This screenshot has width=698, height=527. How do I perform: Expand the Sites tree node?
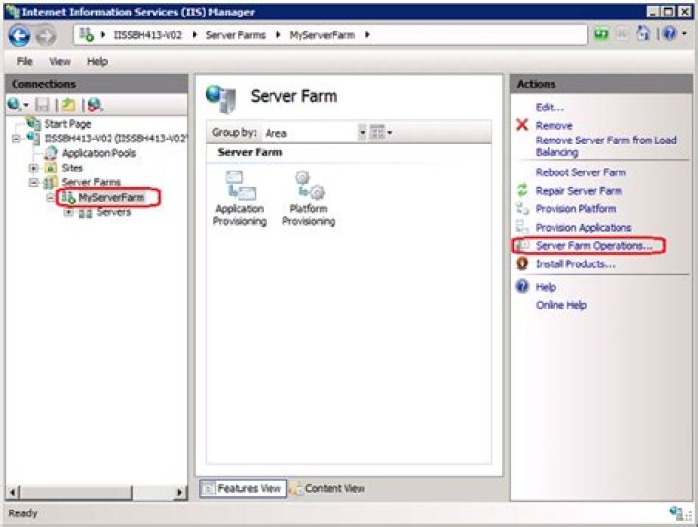tap(33, 168)
